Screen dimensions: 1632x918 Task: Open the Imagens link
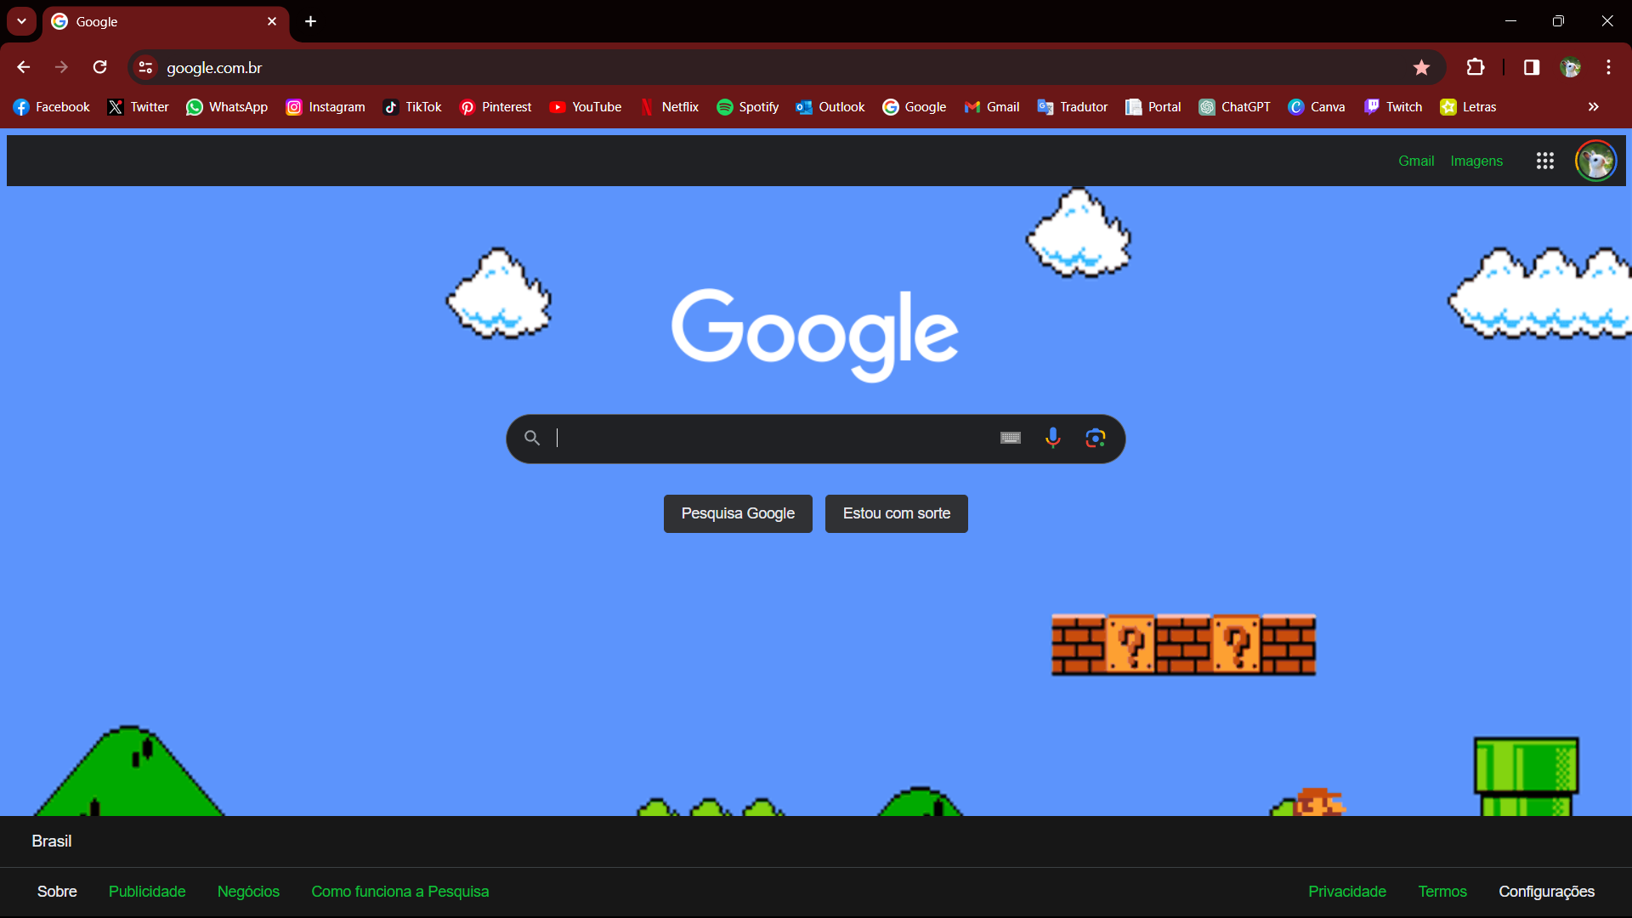coord(1476,161)
